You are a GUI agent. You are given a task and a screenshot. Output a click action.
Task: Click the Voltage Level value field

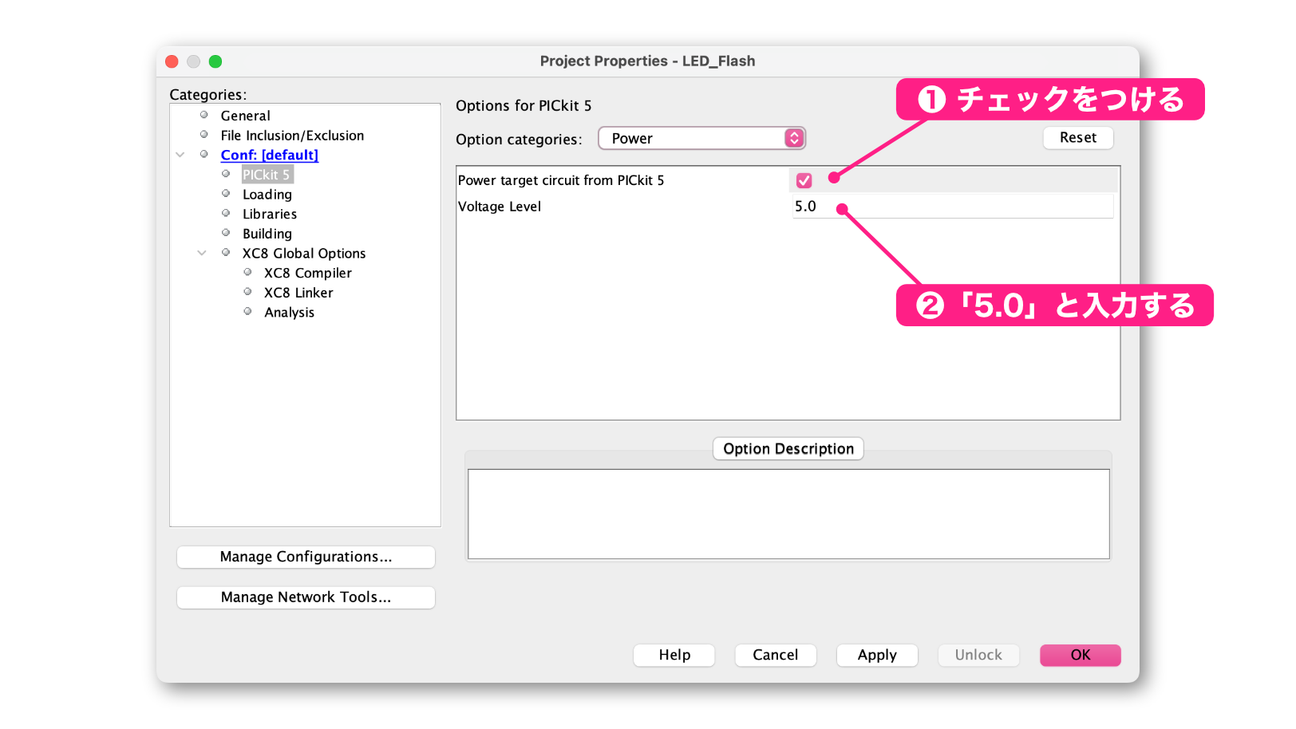tap(952, 207)
